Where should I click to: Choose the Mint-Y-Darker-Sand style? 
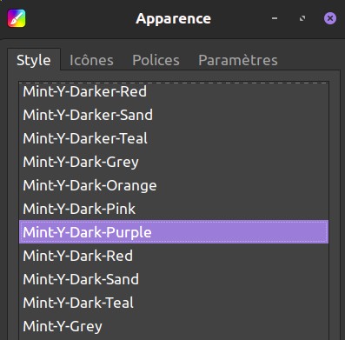point(174,115)
